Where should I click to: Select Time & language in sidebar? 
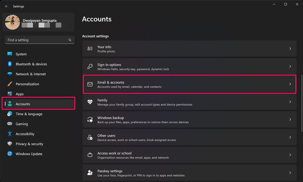pyautogui.click(x=29, y=114)
